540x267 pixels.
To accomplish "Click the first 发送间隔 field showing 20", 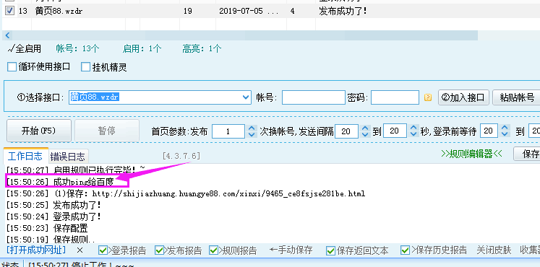I will 346,131.
